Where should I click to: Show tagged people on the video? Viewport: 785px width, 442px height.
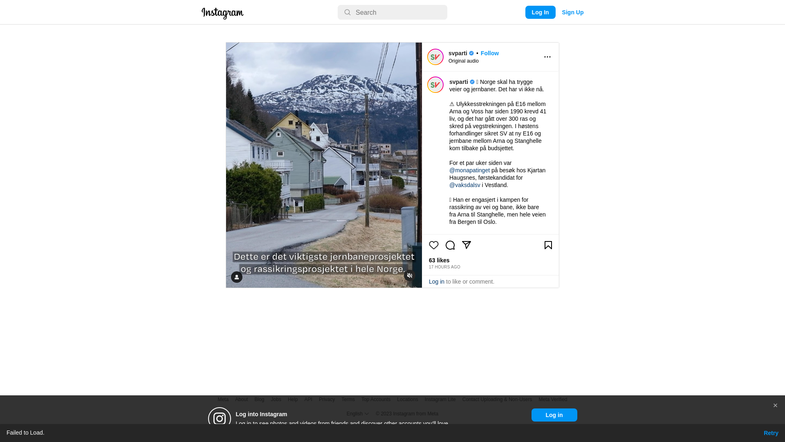(237, 277)
